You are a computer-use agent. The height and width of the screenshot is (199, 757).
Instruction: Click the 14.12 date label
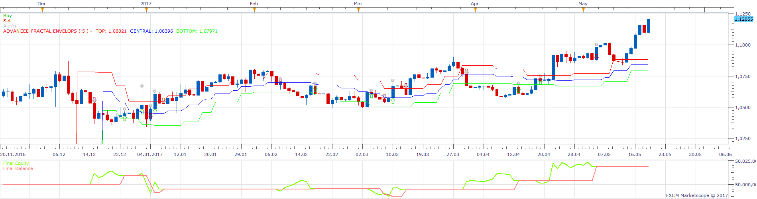(x=89, y=154)
